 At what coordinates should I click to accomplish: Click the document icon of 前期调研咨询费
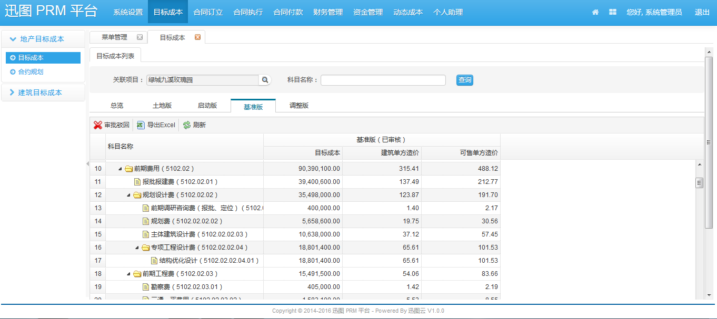[x=146, y=208]
